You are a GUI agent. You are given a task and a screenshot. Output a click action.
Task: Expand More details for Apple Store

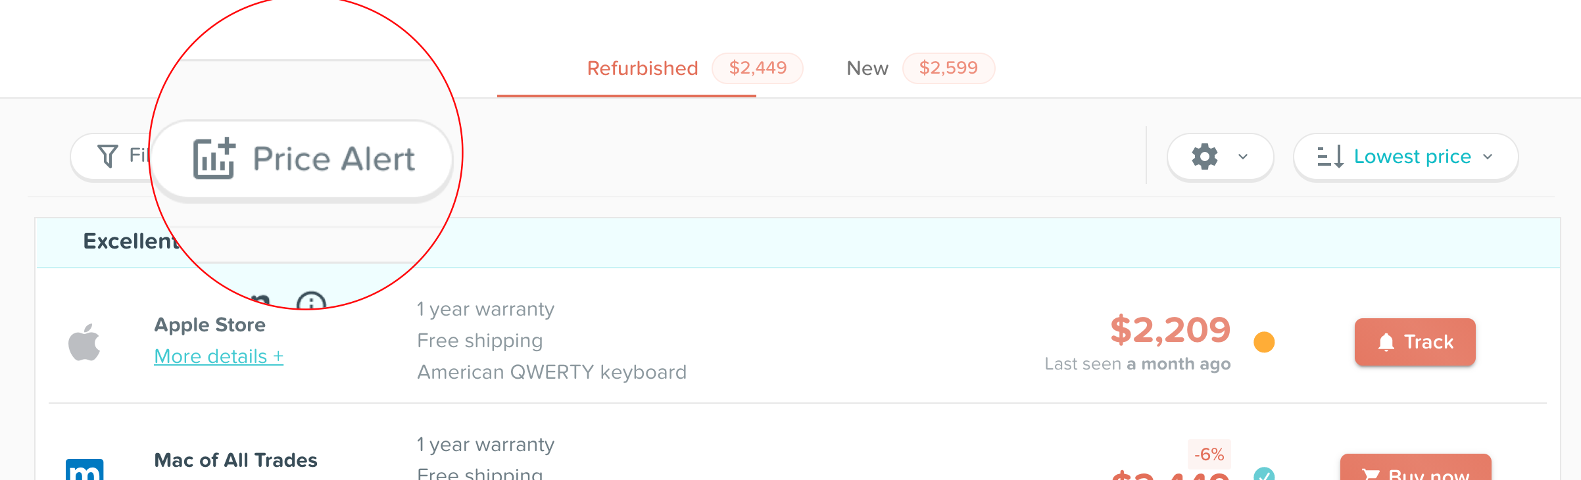pos(218,356)
